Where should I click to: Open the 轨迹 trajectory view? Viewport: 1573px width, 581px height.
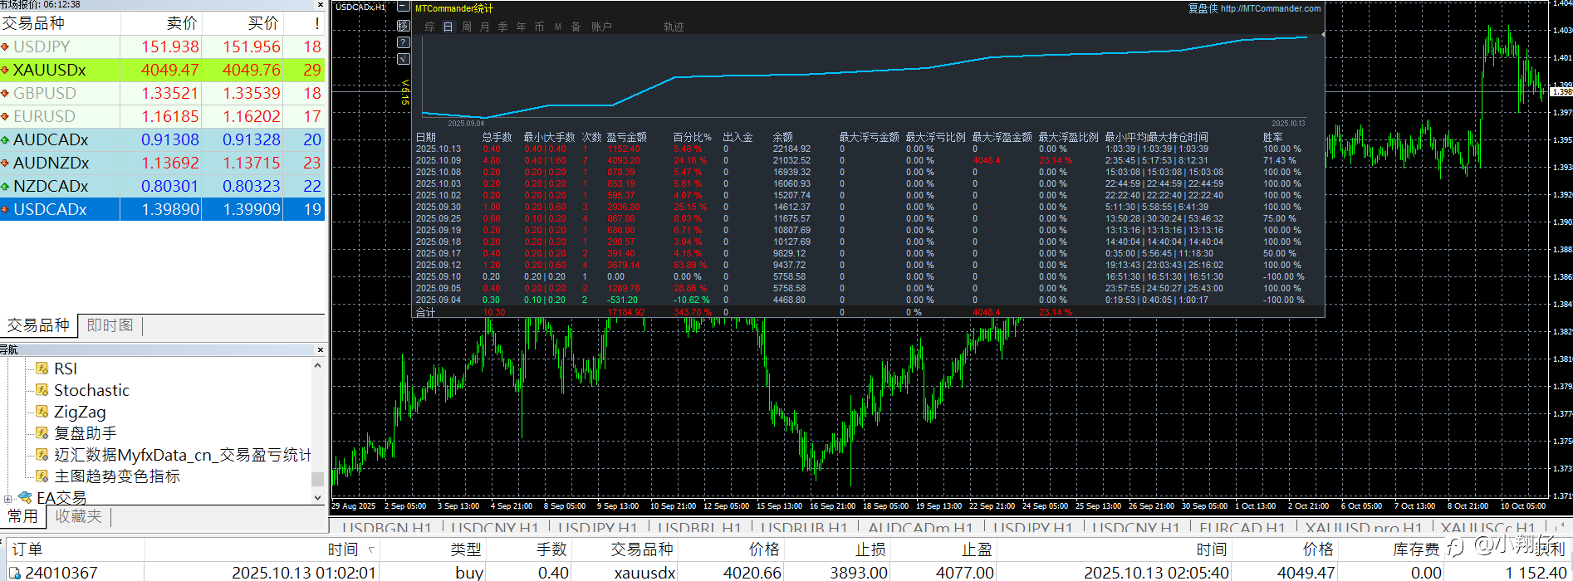point(674,27)
